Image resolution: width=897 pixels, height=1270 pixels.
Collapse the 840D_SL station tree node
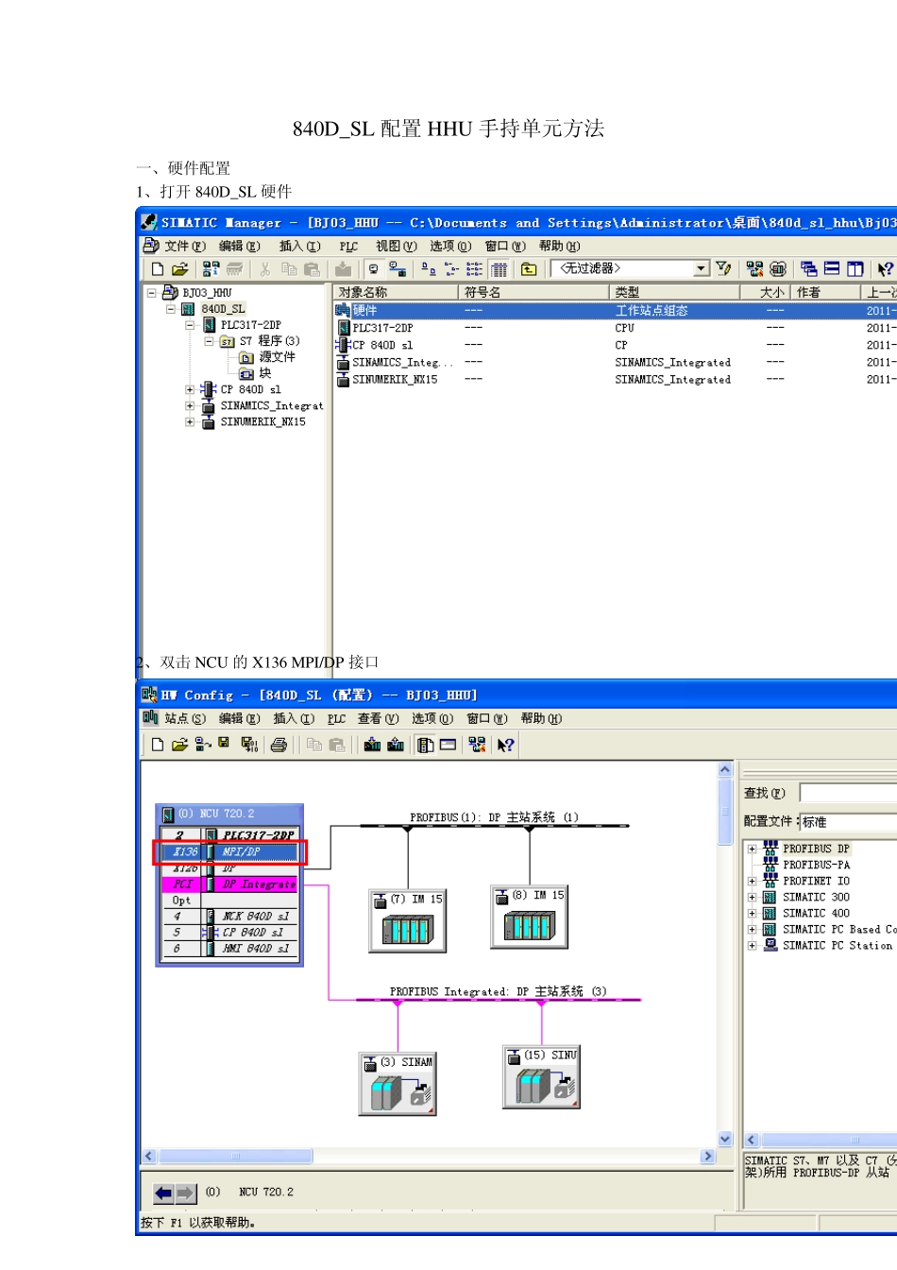171,309
